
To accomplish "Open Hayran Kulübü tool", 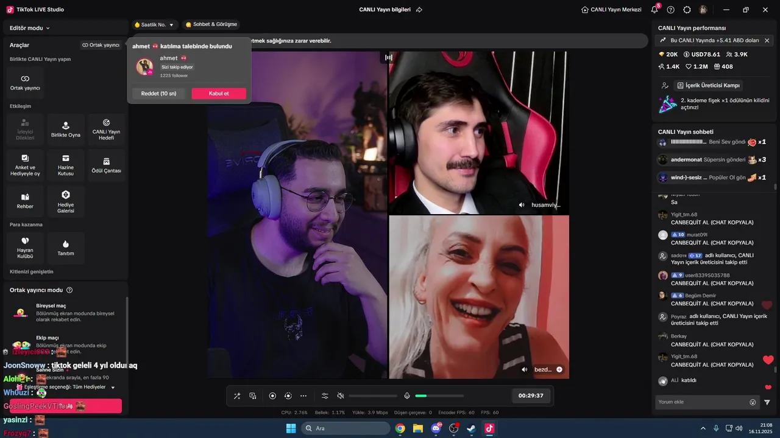I will coord(25,248).
